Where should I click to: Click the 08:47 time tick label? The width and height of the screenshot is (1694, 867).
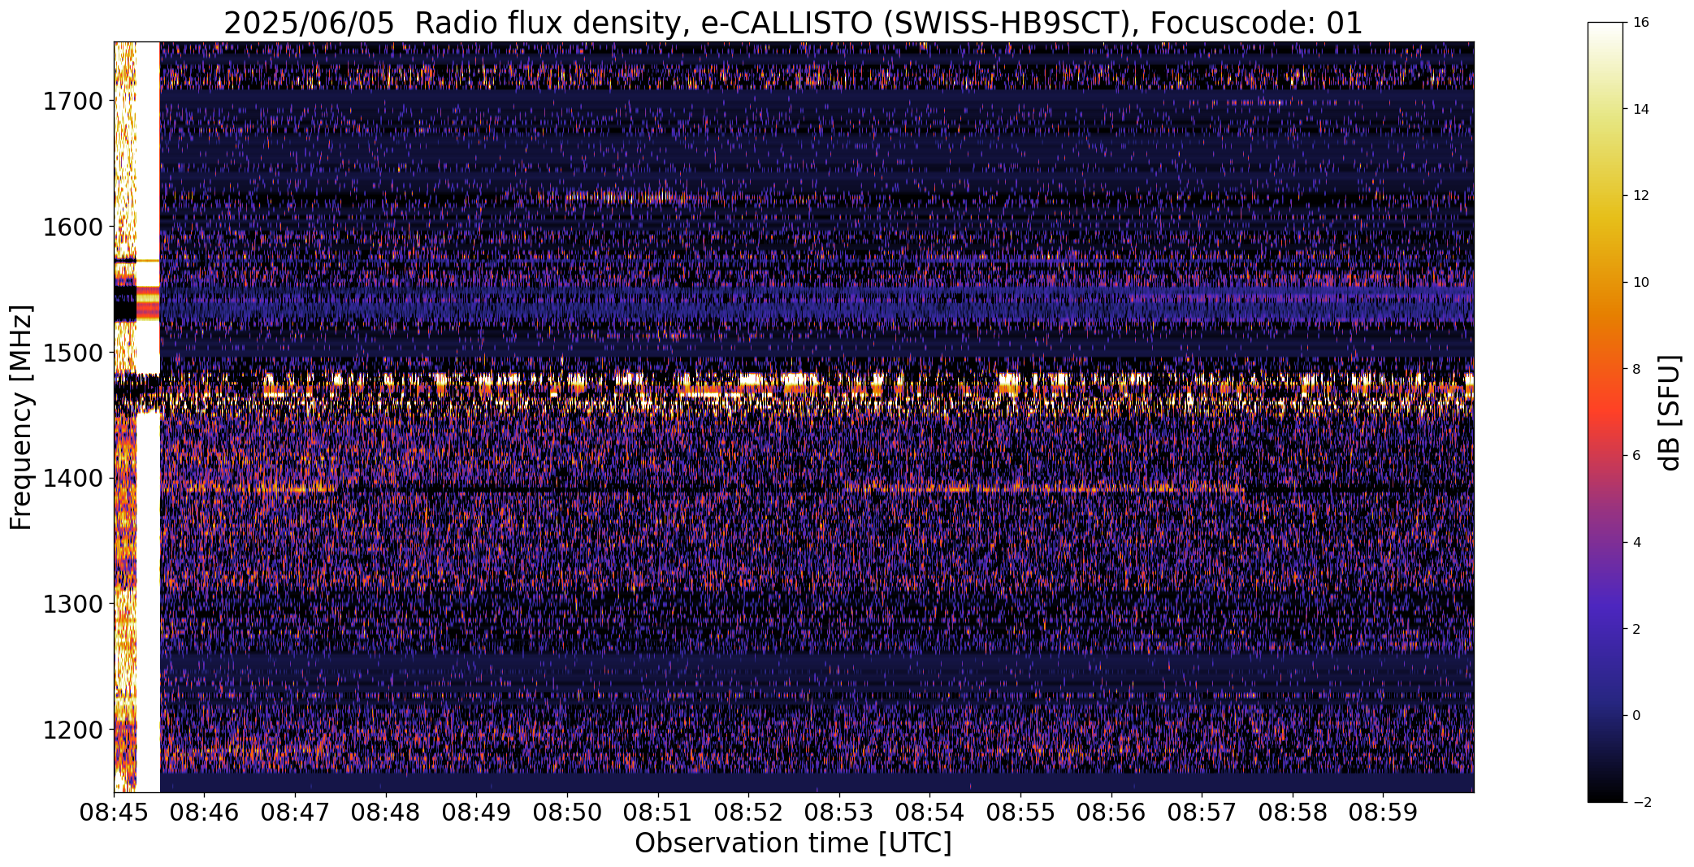[x=295, y=813]
